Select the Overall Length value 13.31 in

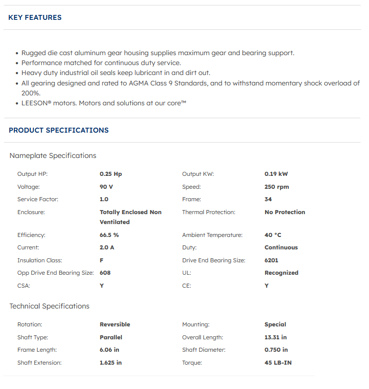click(x=276, y=337)
